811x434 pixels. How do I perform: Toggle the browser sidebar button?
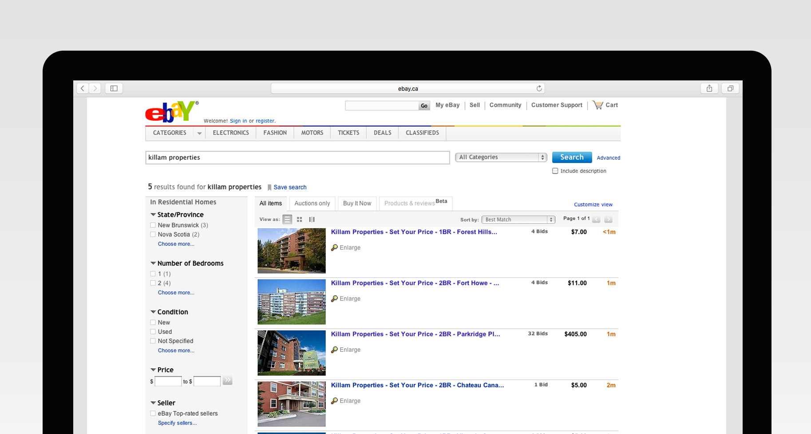coord(114,88)
